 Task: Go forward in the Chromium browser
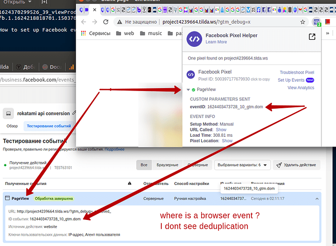pyautogui.click(x=94, y=22)
